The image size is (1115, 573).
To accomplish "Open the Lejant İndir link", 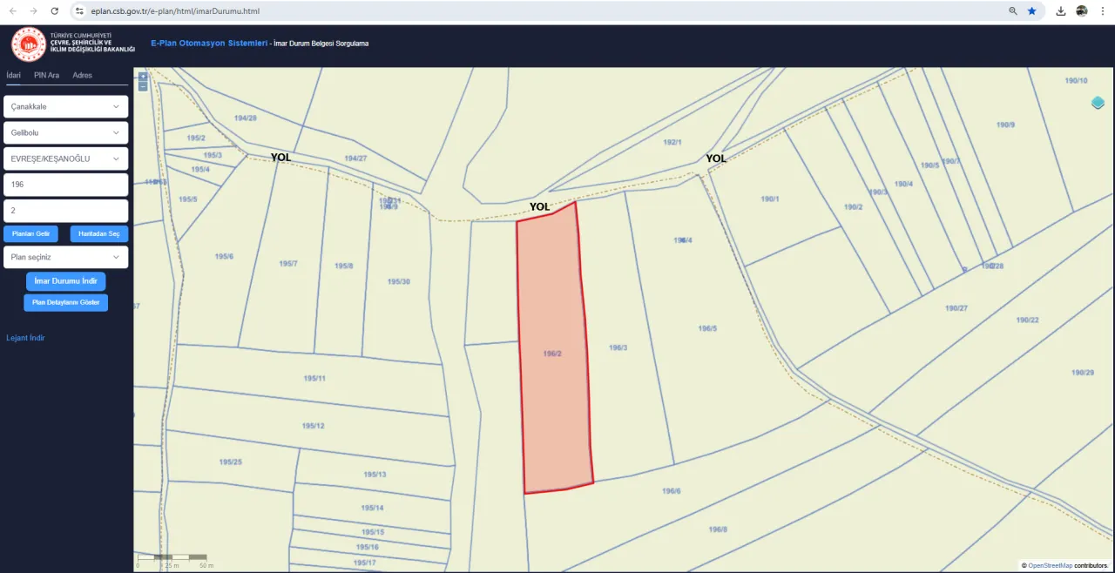I will (25, 338).
